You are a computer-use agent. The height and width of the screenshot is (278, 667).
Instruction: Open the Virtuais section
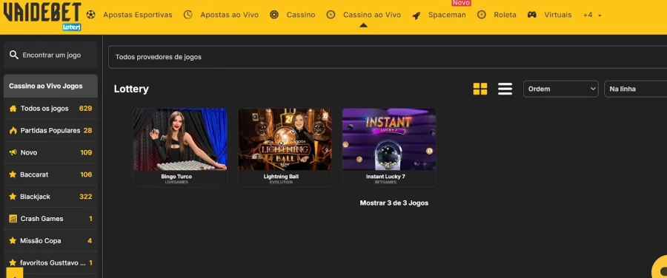pyautogui.click(x=558, y=15)
